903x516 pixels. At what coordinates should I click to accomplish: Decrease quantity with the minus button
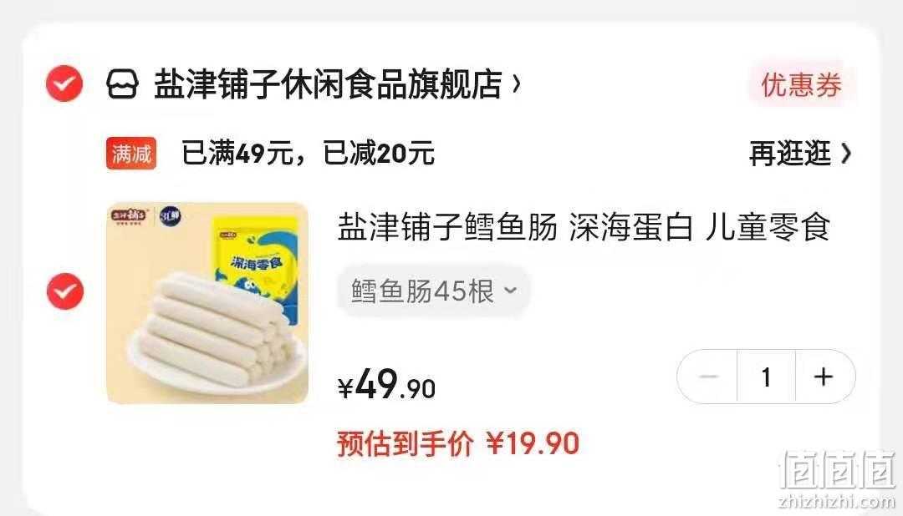tap(708, 377)
